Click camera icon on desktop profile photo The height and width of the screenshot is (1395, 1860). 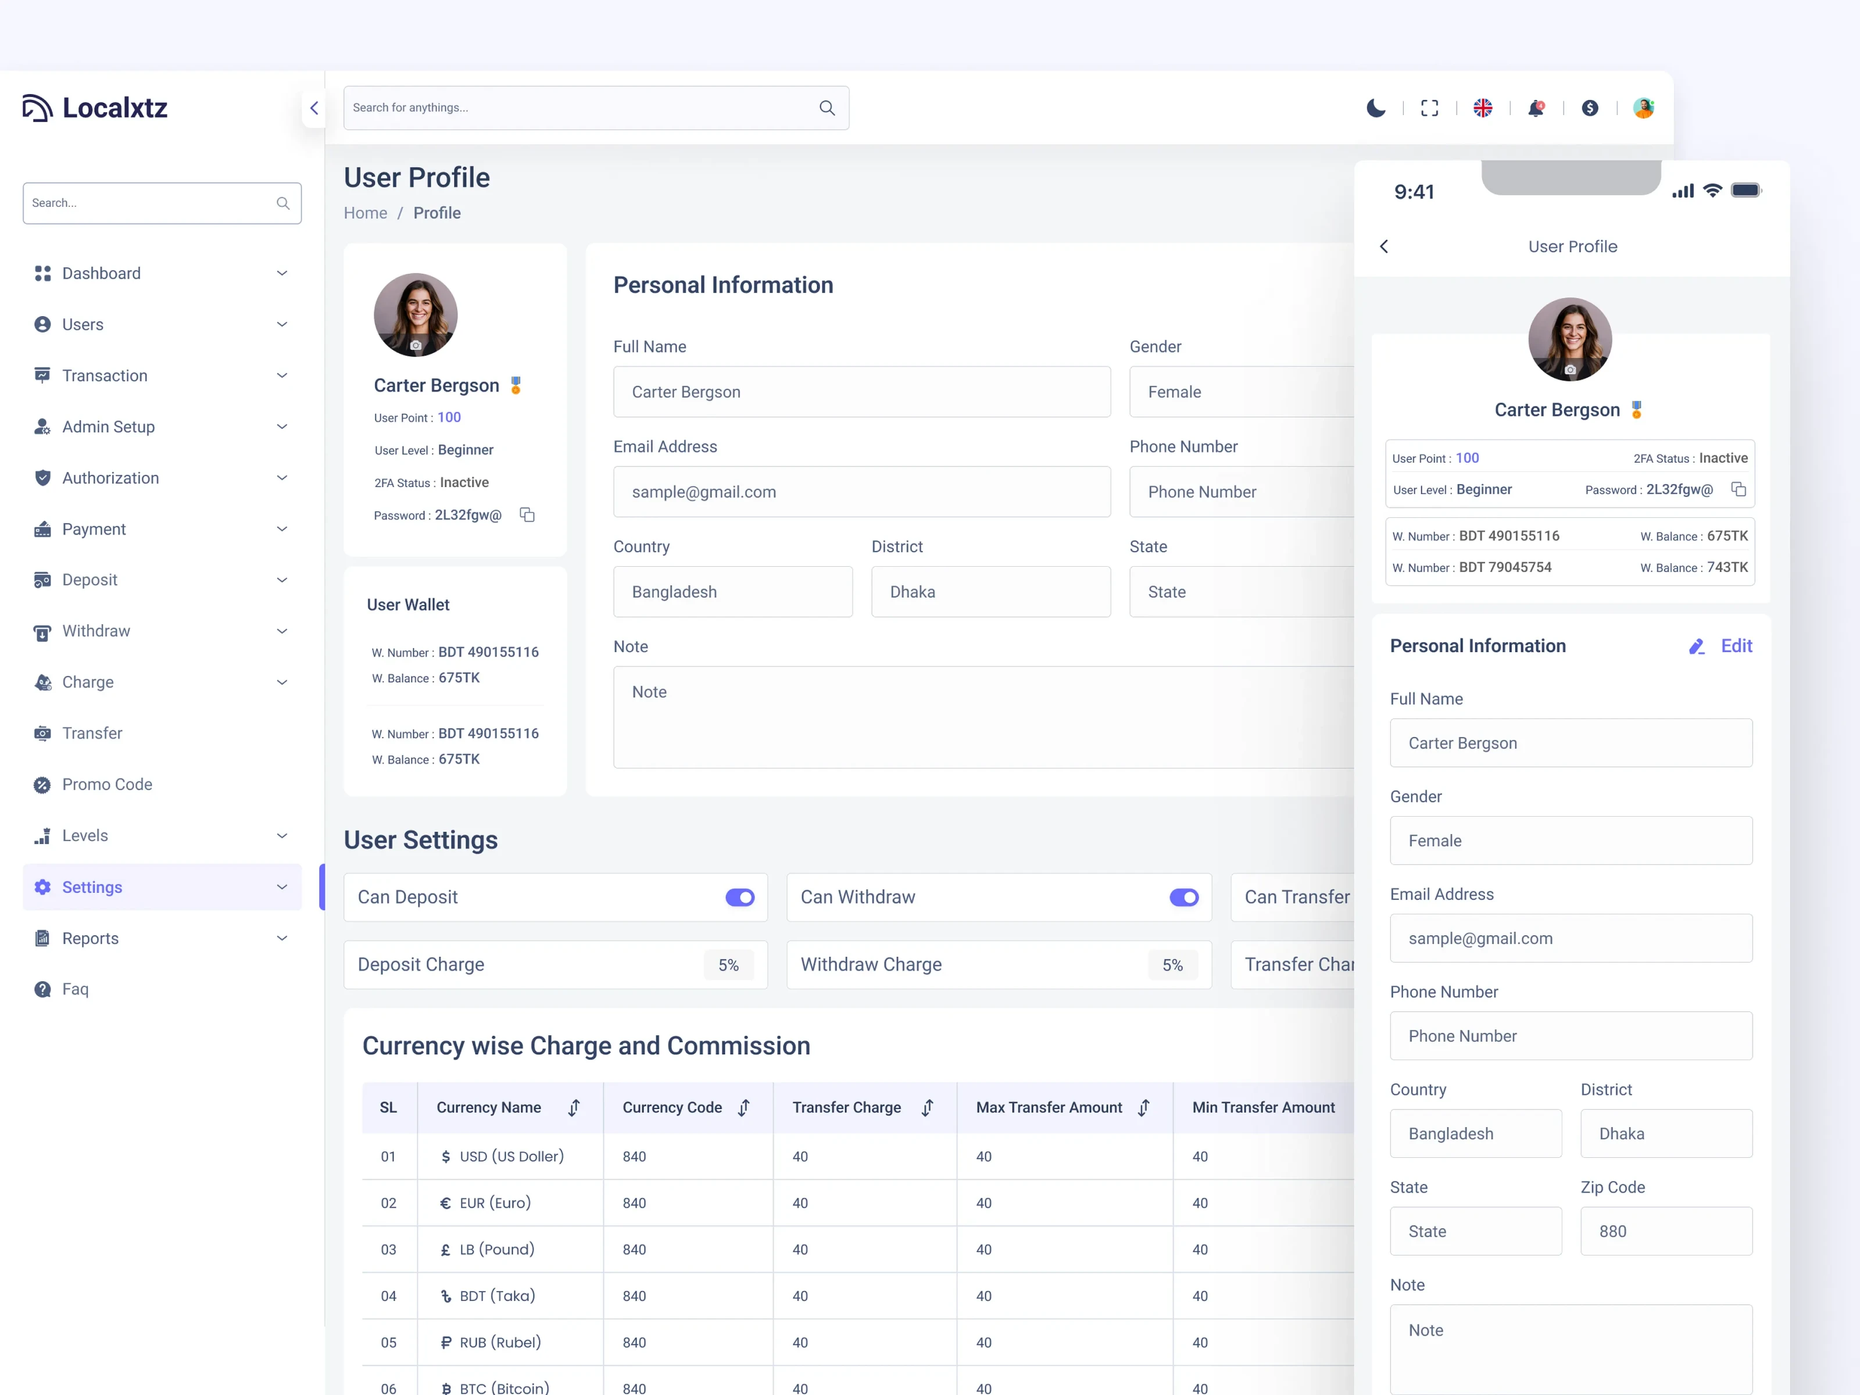pyautogui.click(x=416, y=345)
